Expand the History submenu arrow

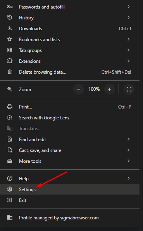(x=129, y=18)
